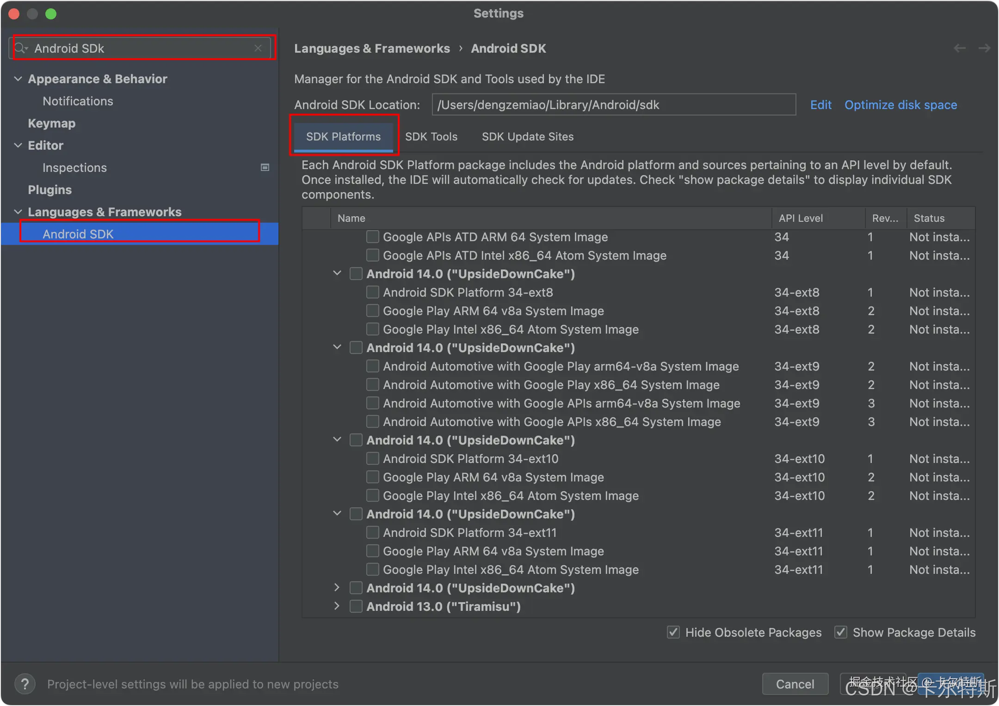999x706 pixels.
Task: Clear the search field with X icon
Action: pos(258,48)
